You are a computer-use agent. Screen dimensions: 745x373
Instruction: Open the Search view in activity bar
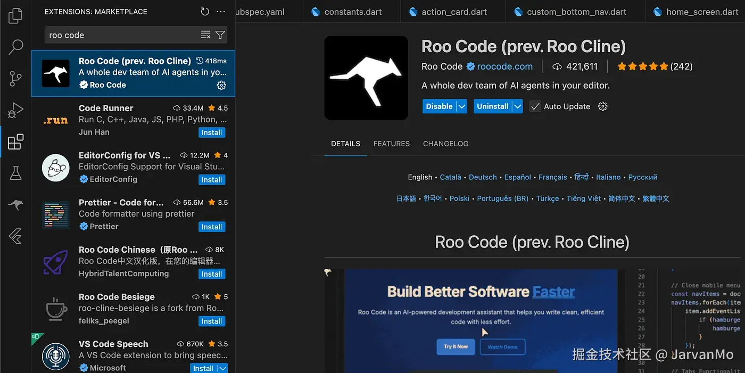[x=15, y=47]
